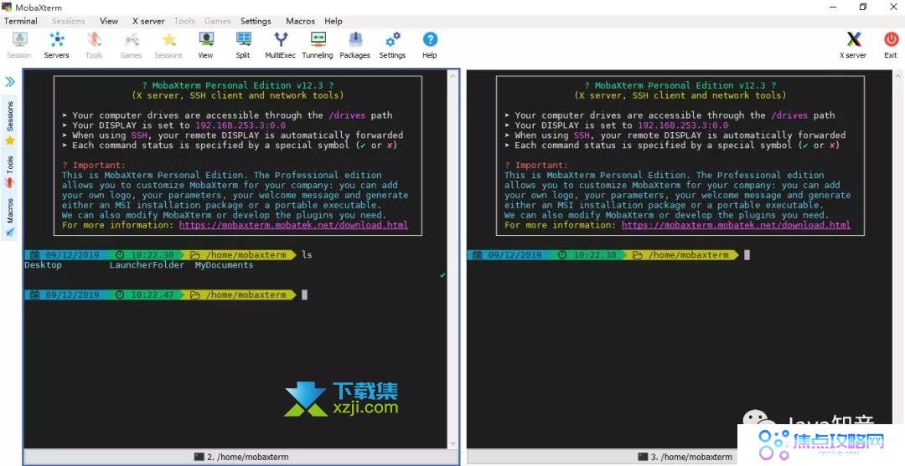This screenshot has width=905, height=466.
Task: Open the Games menu in the menu bar
Action: tap(218, 21)
